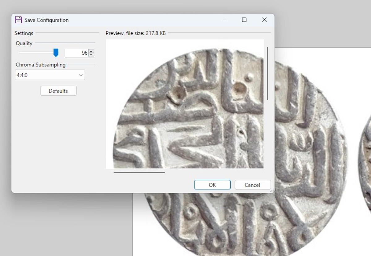Click the 'Settings' heading text
This screenshot has height=256, width=371.
[x=24, y=33]
